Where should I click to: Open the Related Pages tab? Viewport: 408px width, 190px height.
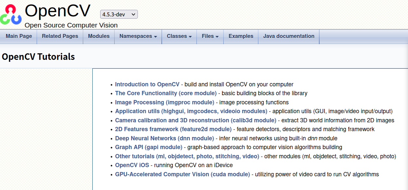pos(60,36)
